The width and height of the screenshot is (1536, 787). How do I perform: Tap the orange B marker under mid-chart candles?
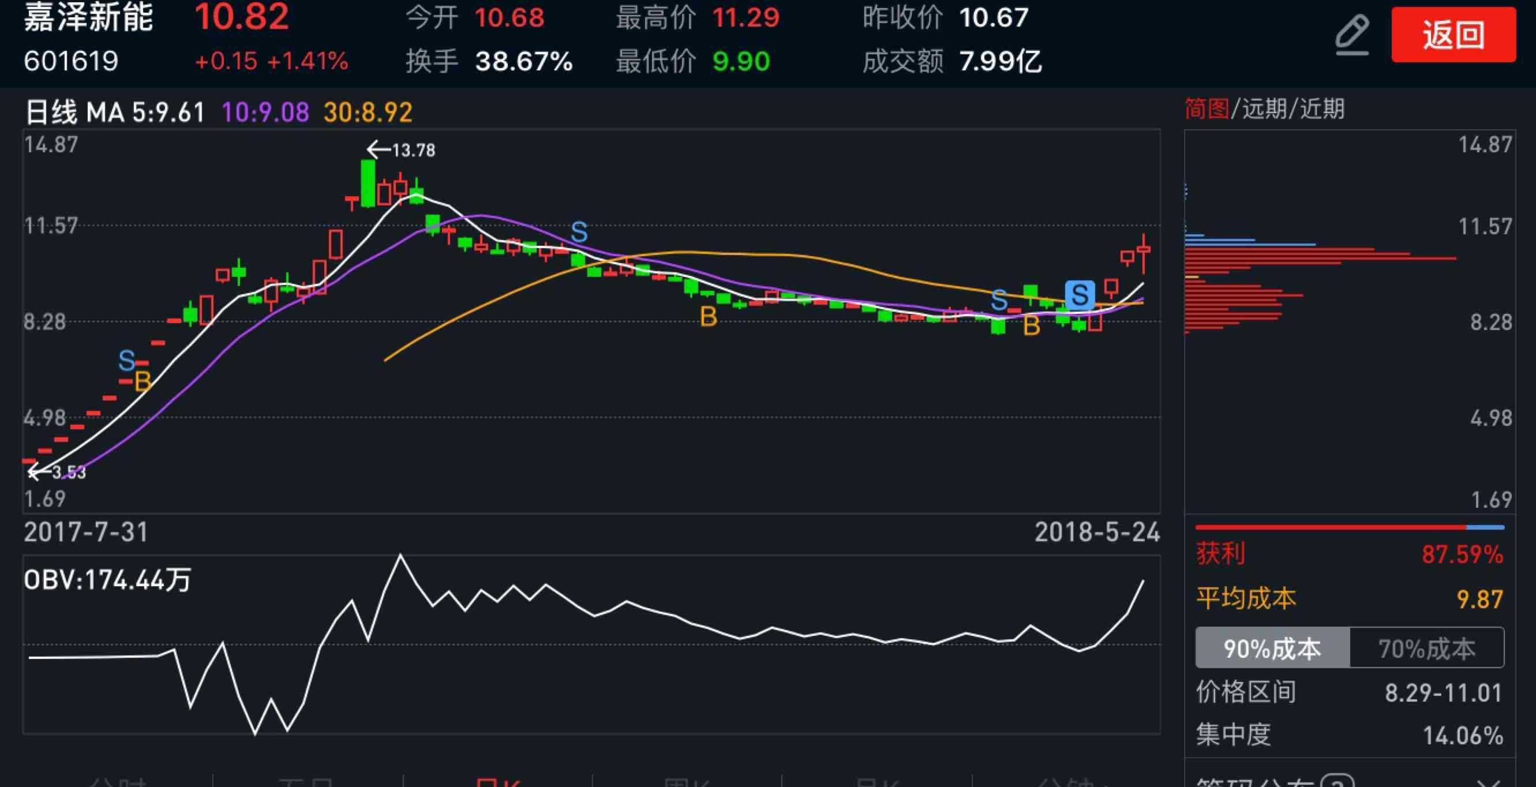click(709, 317)
